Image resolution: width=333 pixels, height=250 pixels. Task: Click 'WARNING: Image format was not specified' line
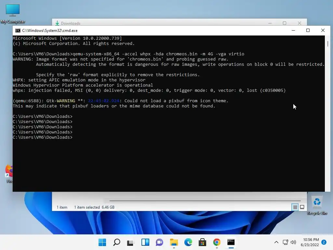[x=120, y=59]
